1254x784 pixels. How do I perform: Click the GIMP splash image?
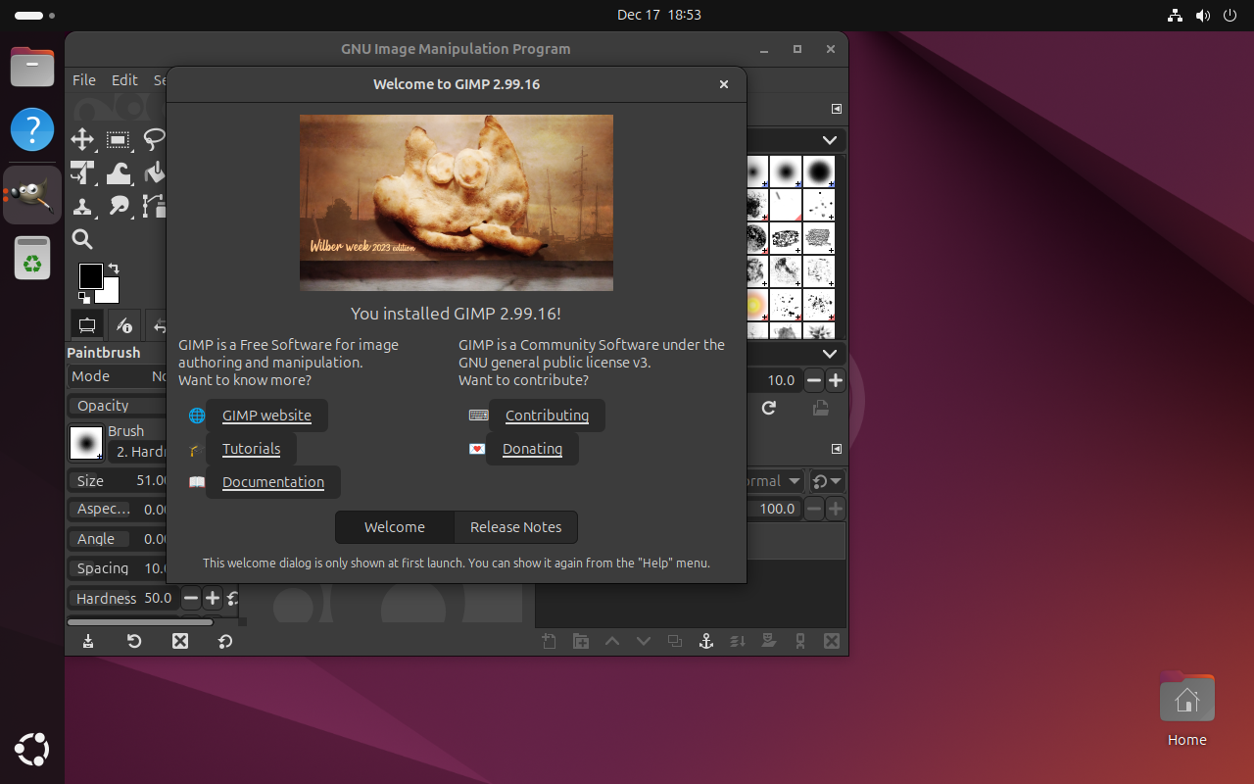pos(457,203)
